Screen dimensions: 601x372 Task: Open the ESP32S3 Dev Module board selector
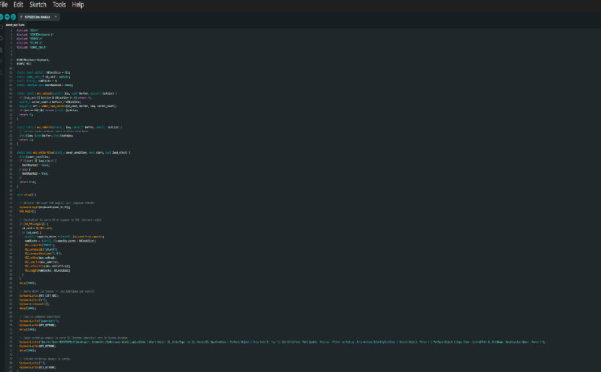(38, 17)
